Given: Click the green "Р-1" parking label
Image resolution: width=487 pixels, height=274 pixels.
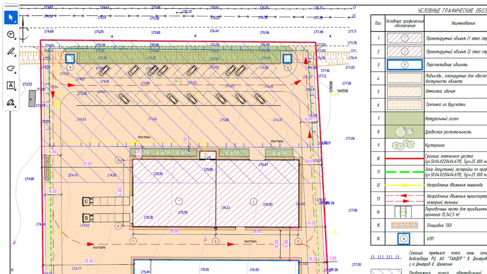Looking at the screenshot, I should click(178, 81).
